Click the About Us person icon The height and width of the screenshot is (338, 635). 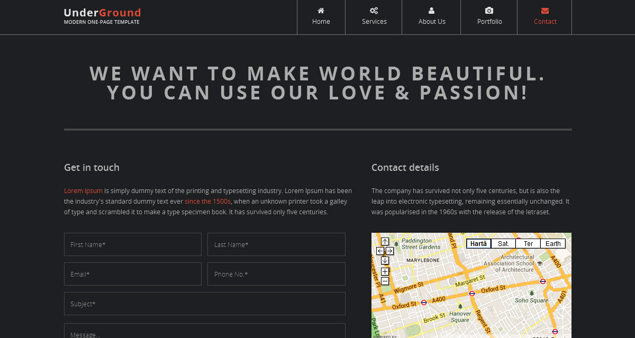[x=431, y=11]
